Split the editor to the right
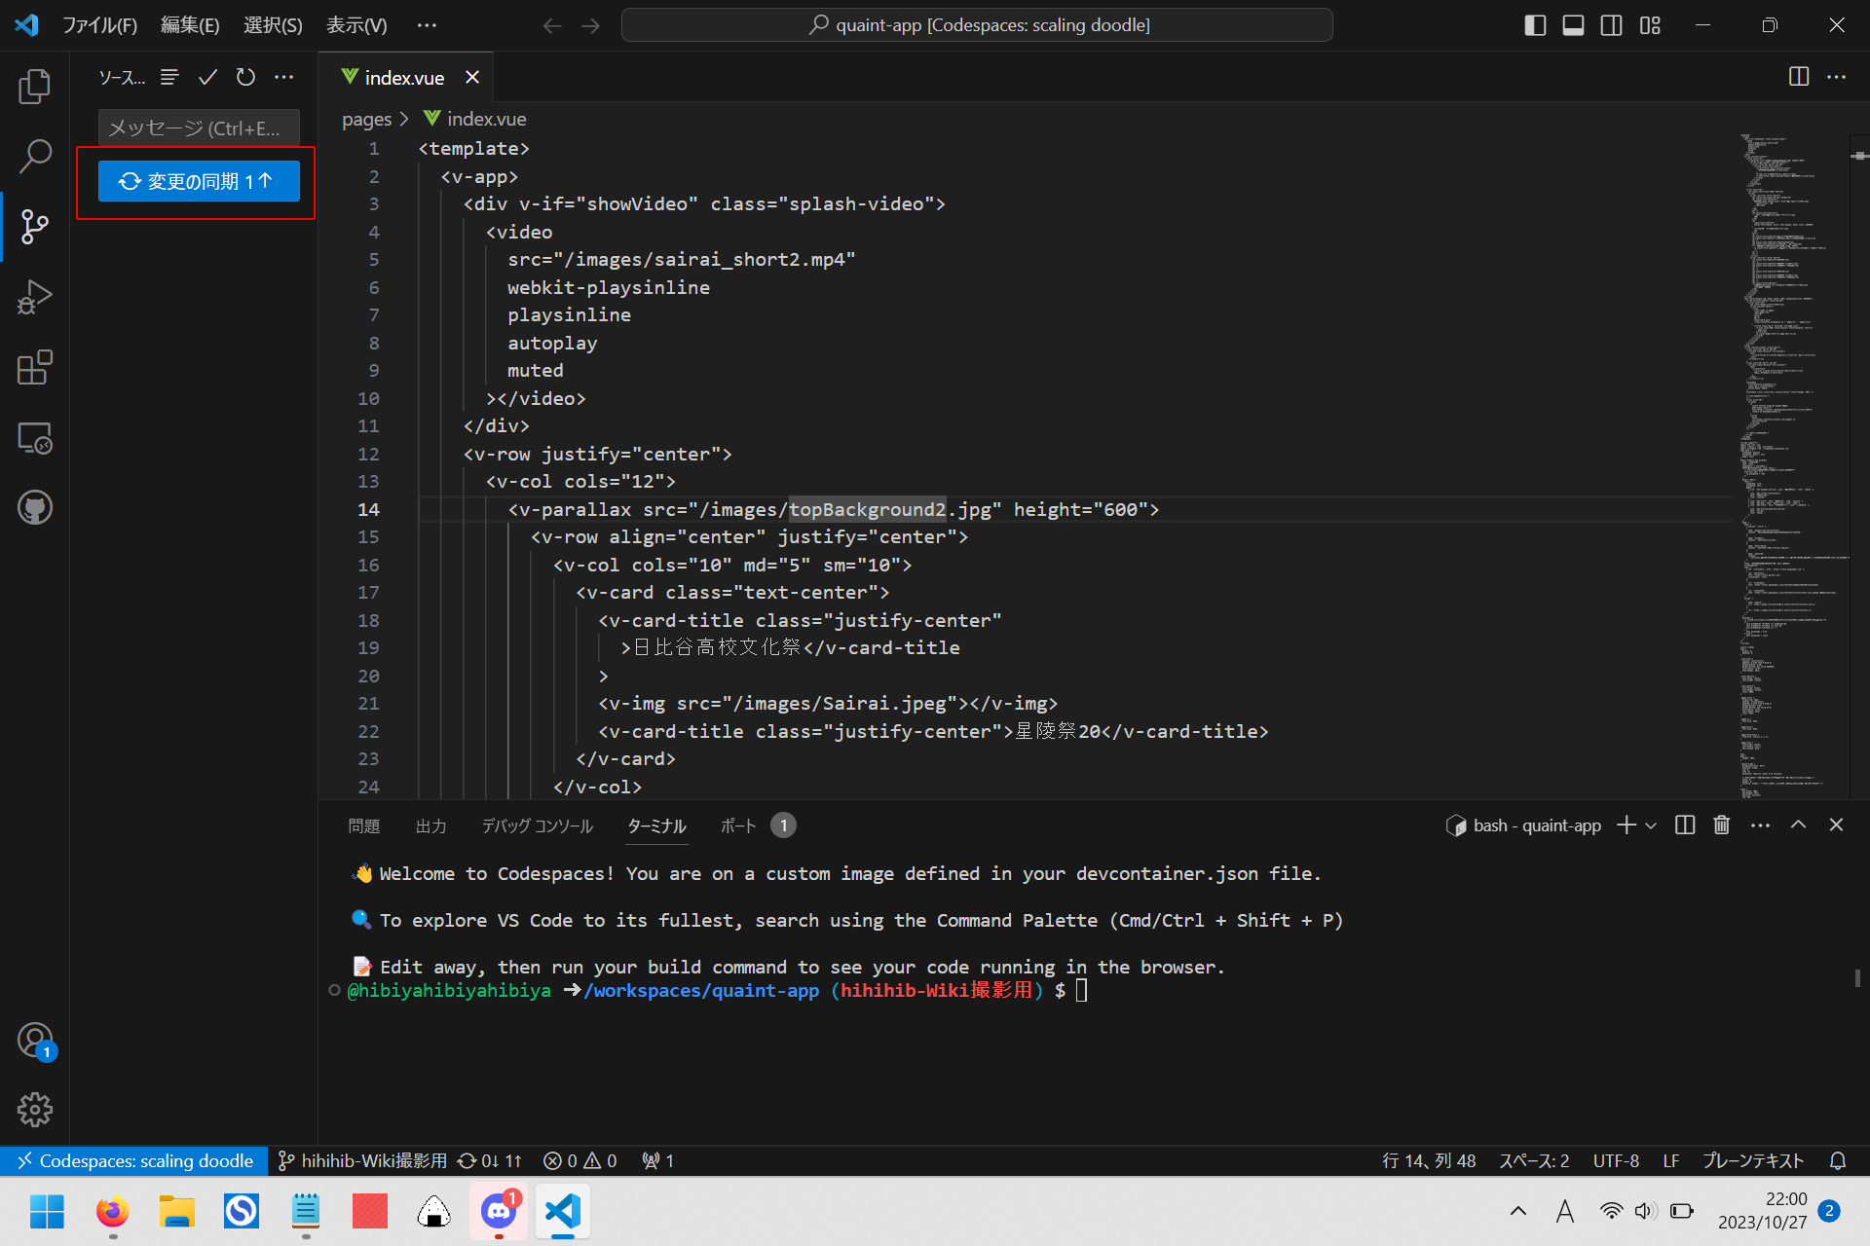This screenshot has width=1870, height=1246. point(1799,77)
